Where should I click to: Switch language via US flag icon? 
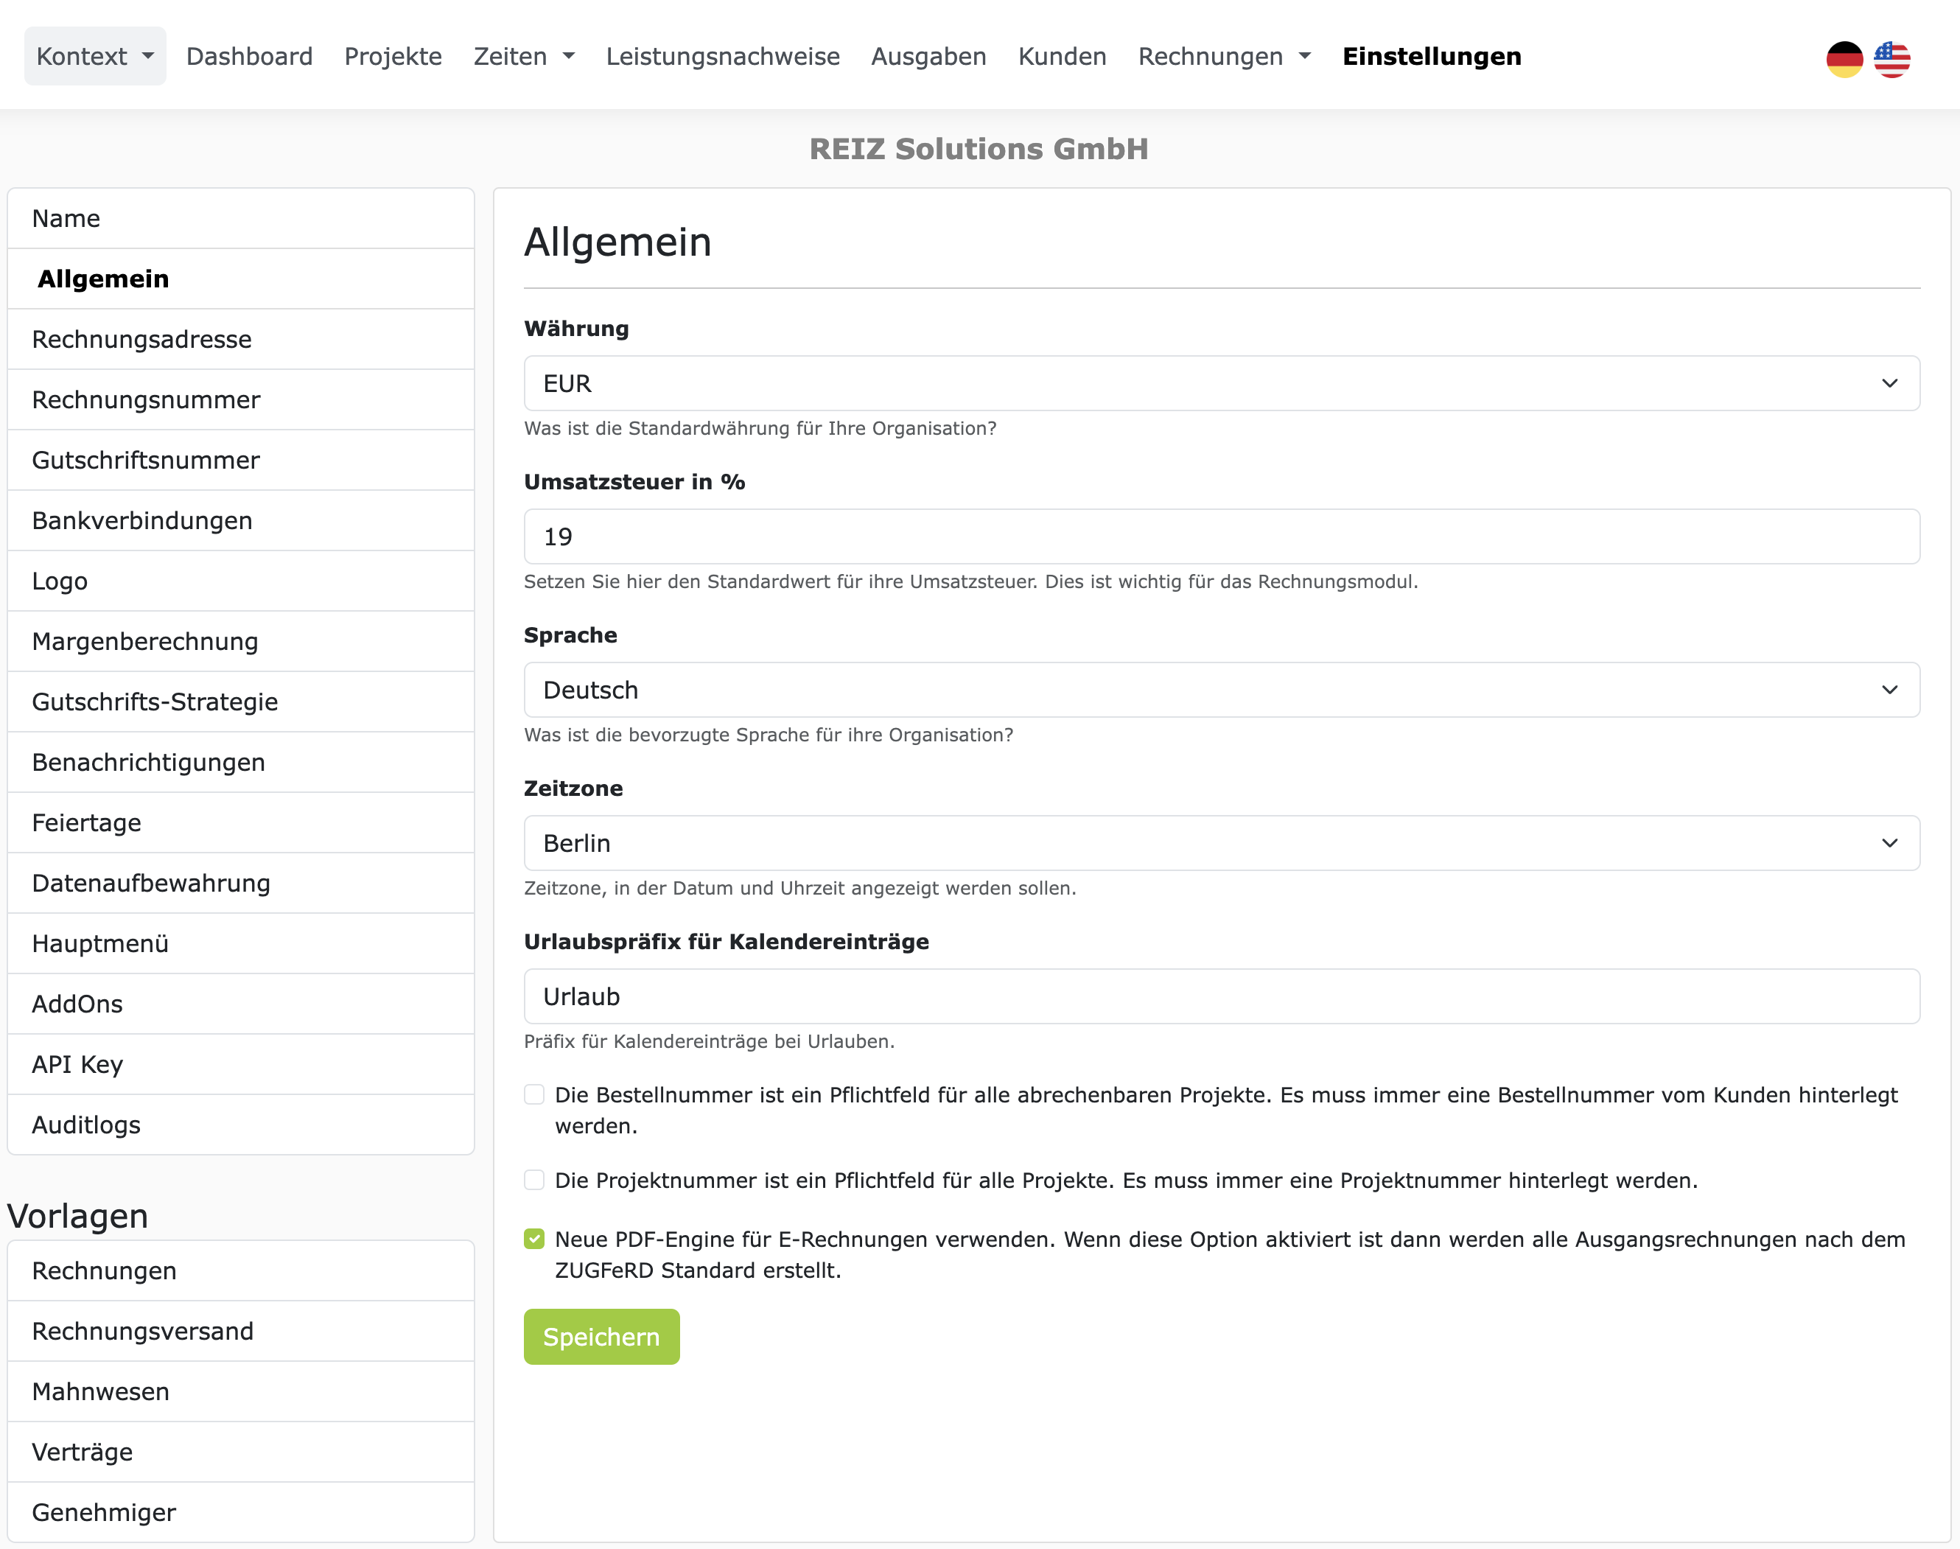click(1892, 58)
